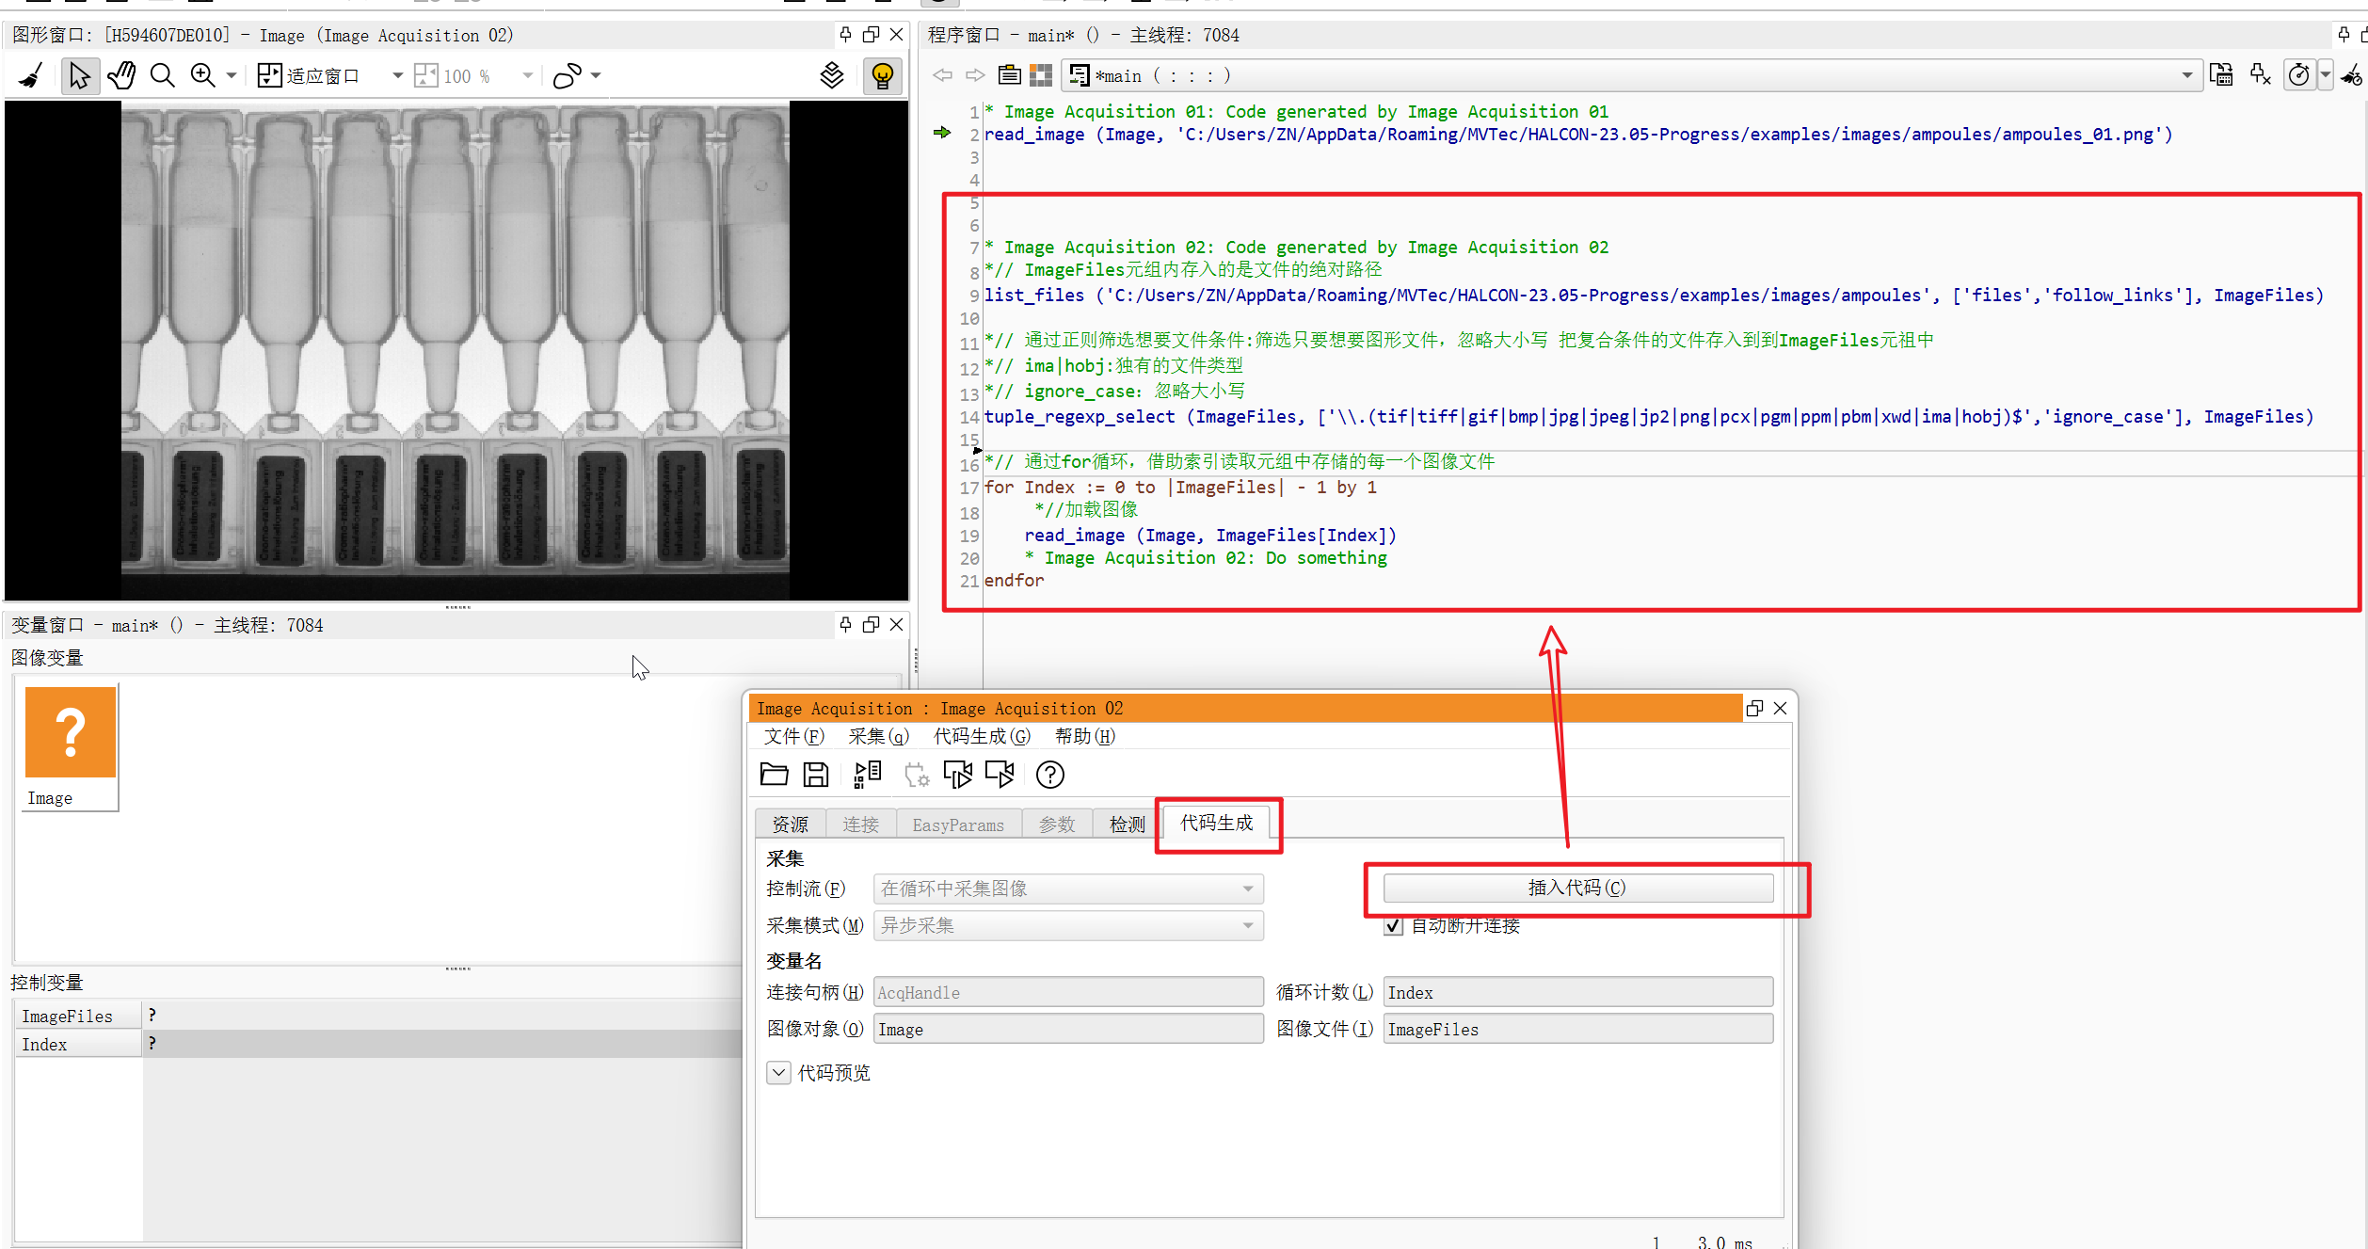Screen dimensions: 2368x1249
Task: Open the 代码生成(G) menu
Action: click(981, 736)
